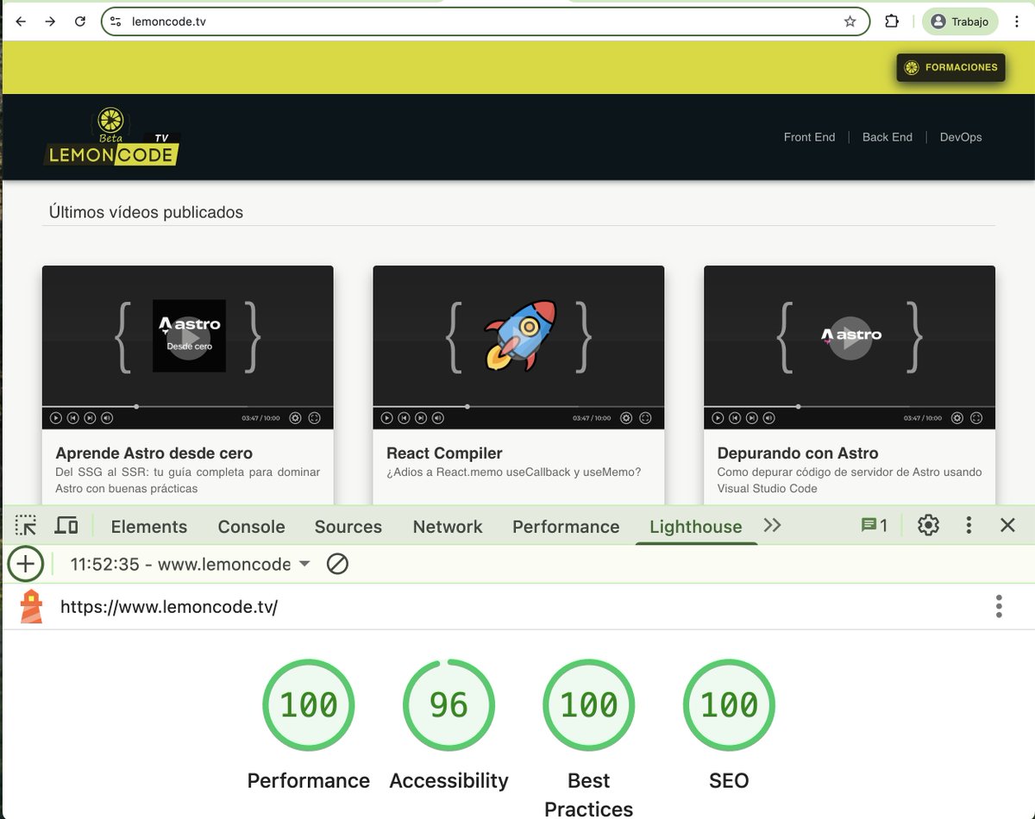Click play icon in Aprende Astro player bar

point(56,418)
